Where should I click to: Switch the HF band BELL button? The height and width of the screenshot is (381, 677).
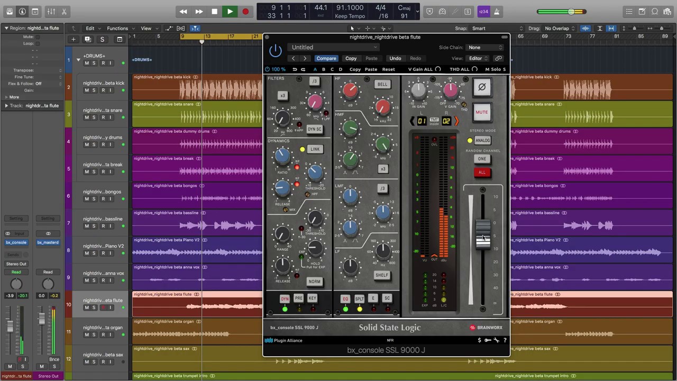[382, 84]
